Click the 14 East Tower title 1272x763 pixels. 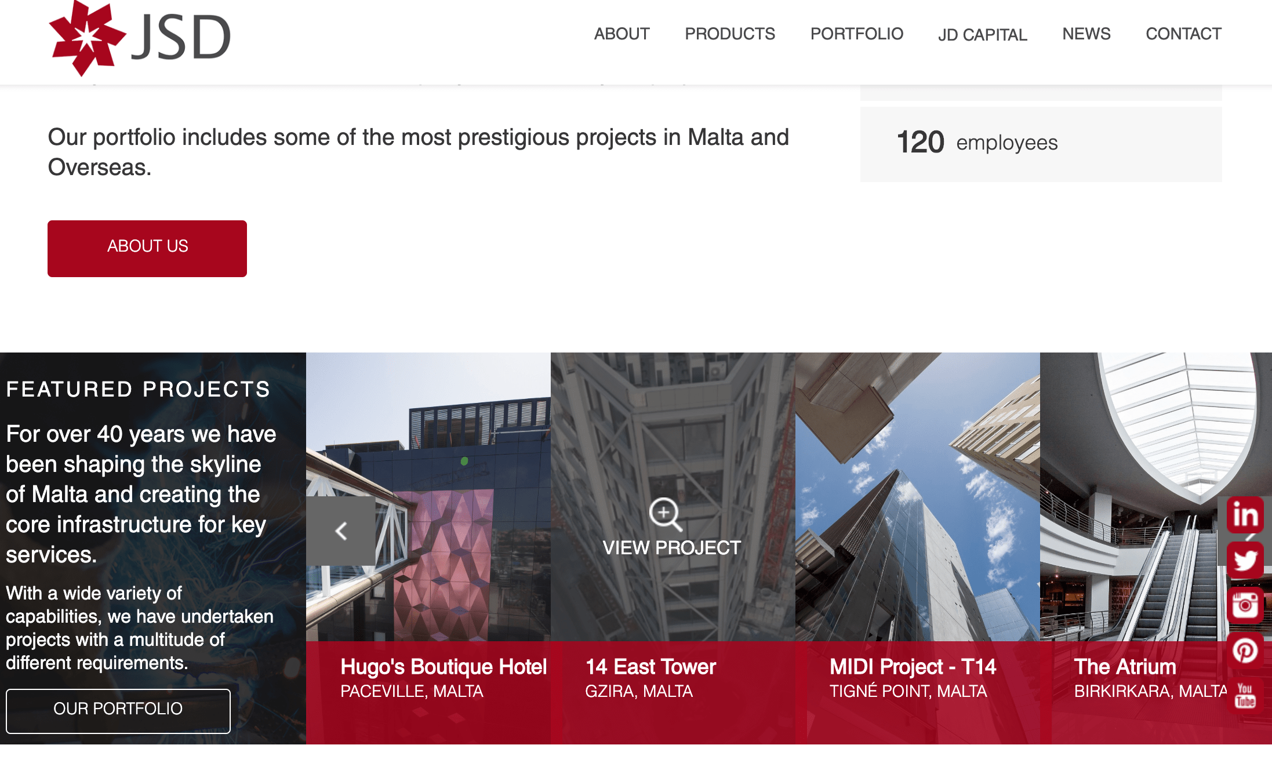tap(650, 667)
